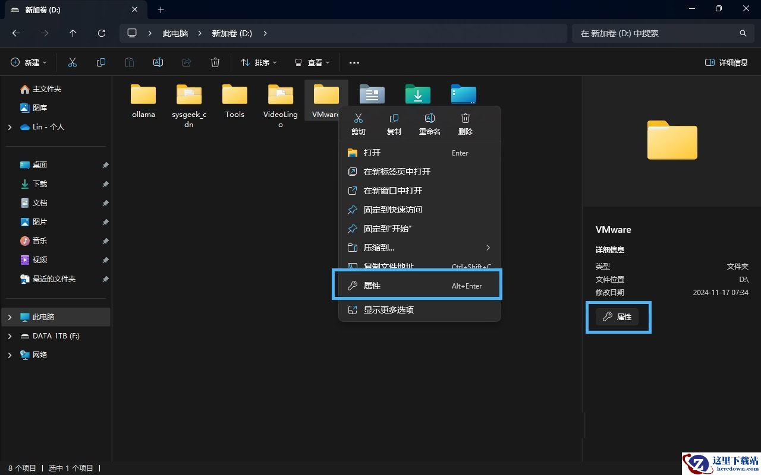Image resolution: width=761 pixels, height=475 pixels.
Task: Choose 属性 in the context menu
Action: point(420,286)
